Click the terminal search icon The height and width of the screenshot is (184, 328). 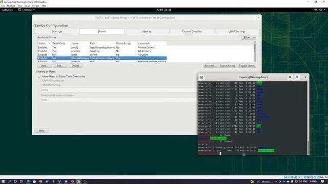[290, 77]
